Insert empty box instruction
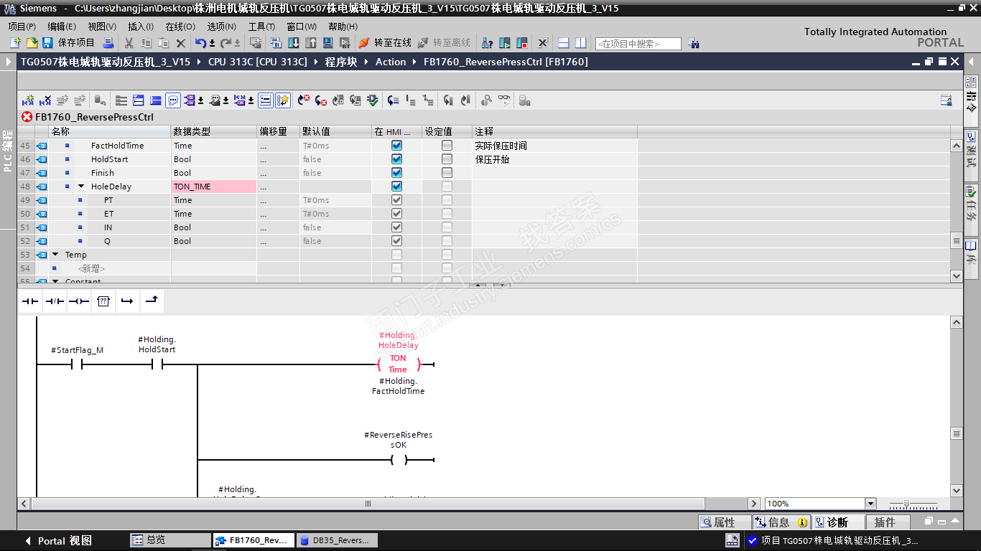 point(103,301)
